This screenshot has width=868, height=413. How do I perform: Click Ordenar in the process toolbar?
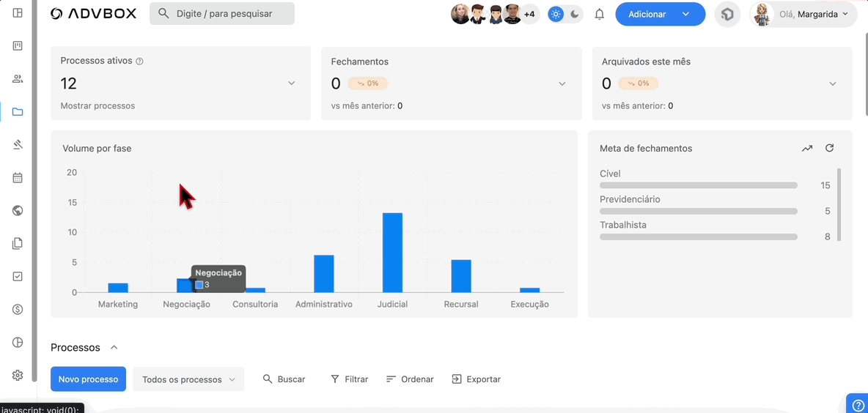tap(410, 379)
